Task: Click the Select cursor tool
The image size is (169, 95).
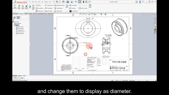Action: pos(79,2)
